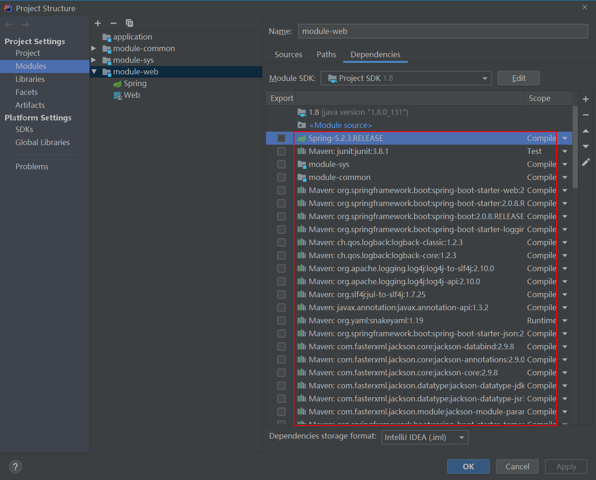
Task: Check export for jackson-core:2.9.8
Action: (281, 373)
